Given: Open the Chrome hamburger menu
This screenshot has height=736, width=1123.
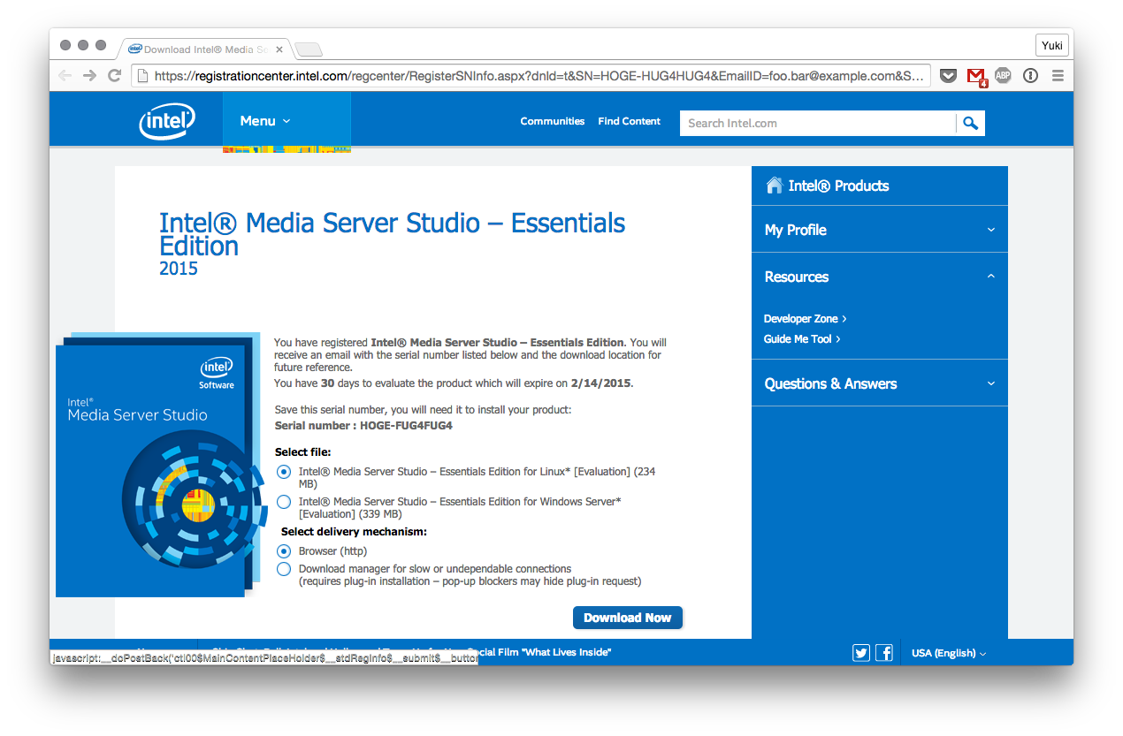Looking at the screenshot, I should pos(1058,76).
